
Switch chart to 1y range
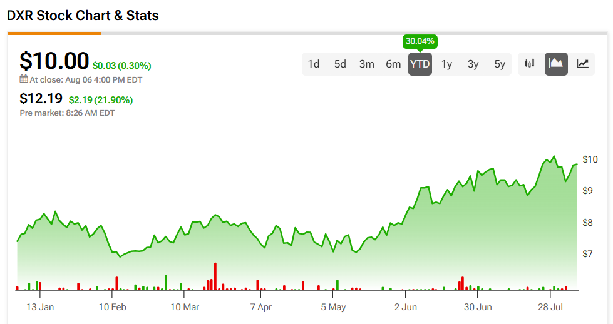coord(446,64)
